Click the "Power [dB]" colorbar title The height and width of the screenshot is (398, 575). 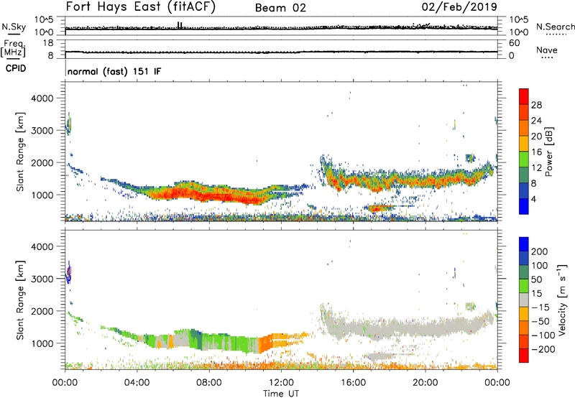click(549, 152)
